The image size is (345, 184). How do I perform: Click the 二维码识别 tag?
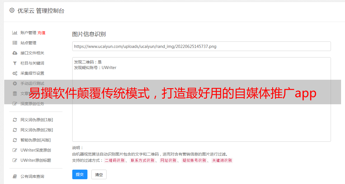(114, 160)
